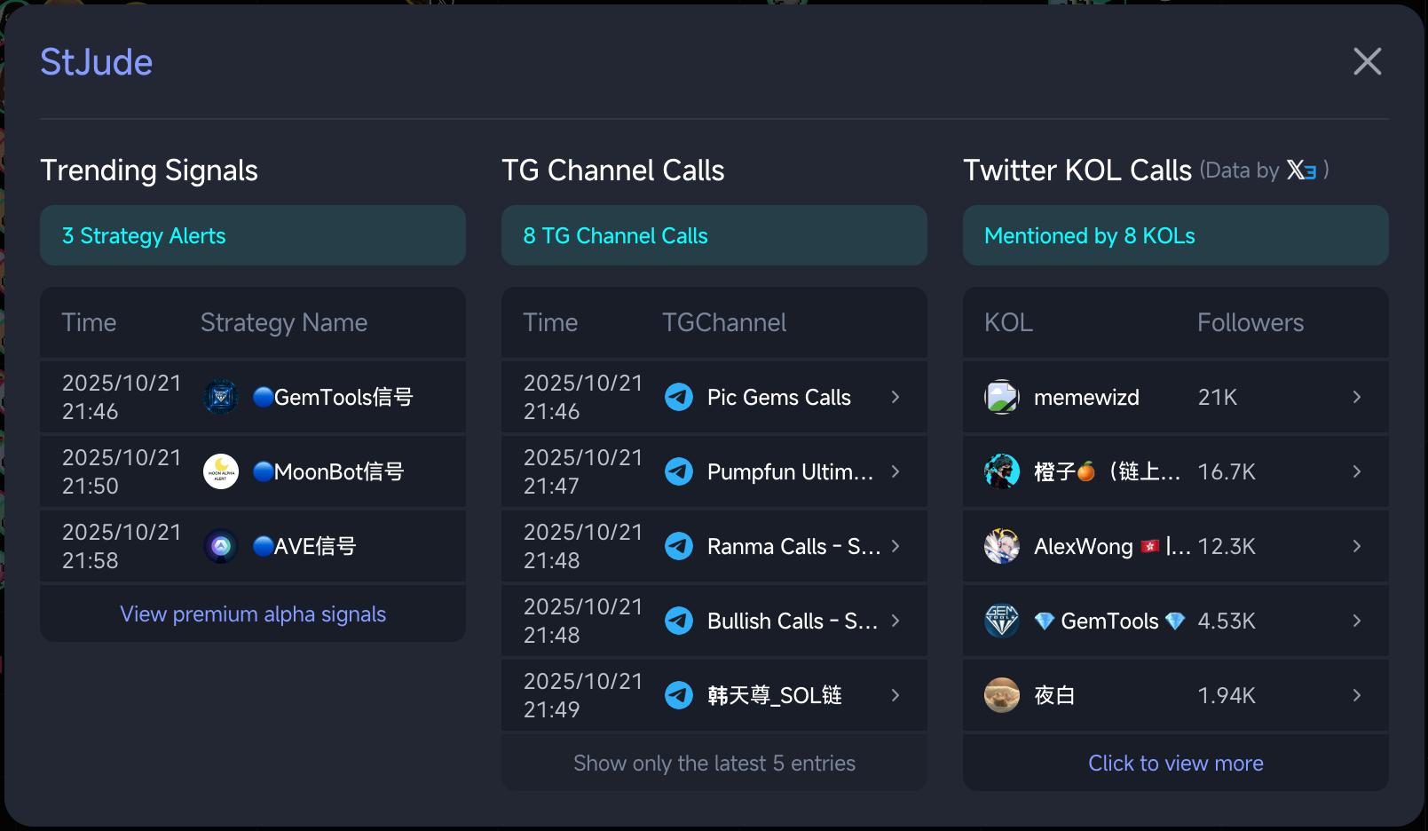Select the 3 Strategy Alerts banner
1428x831 pixels.
point(253,235)
